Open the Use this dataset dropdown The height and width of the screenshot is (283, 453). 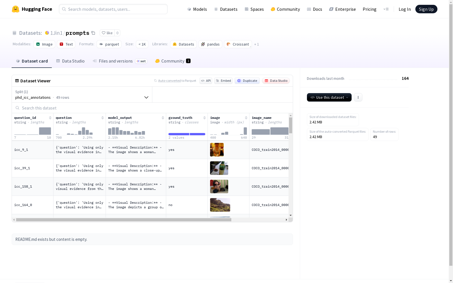coord(329,97)
